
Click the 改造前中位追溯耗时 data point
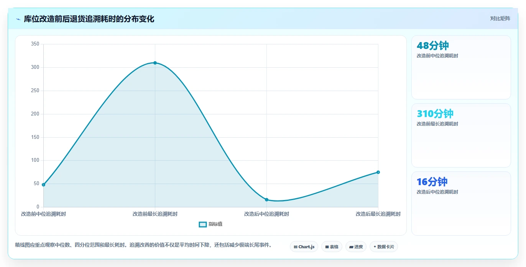[43, 185]
